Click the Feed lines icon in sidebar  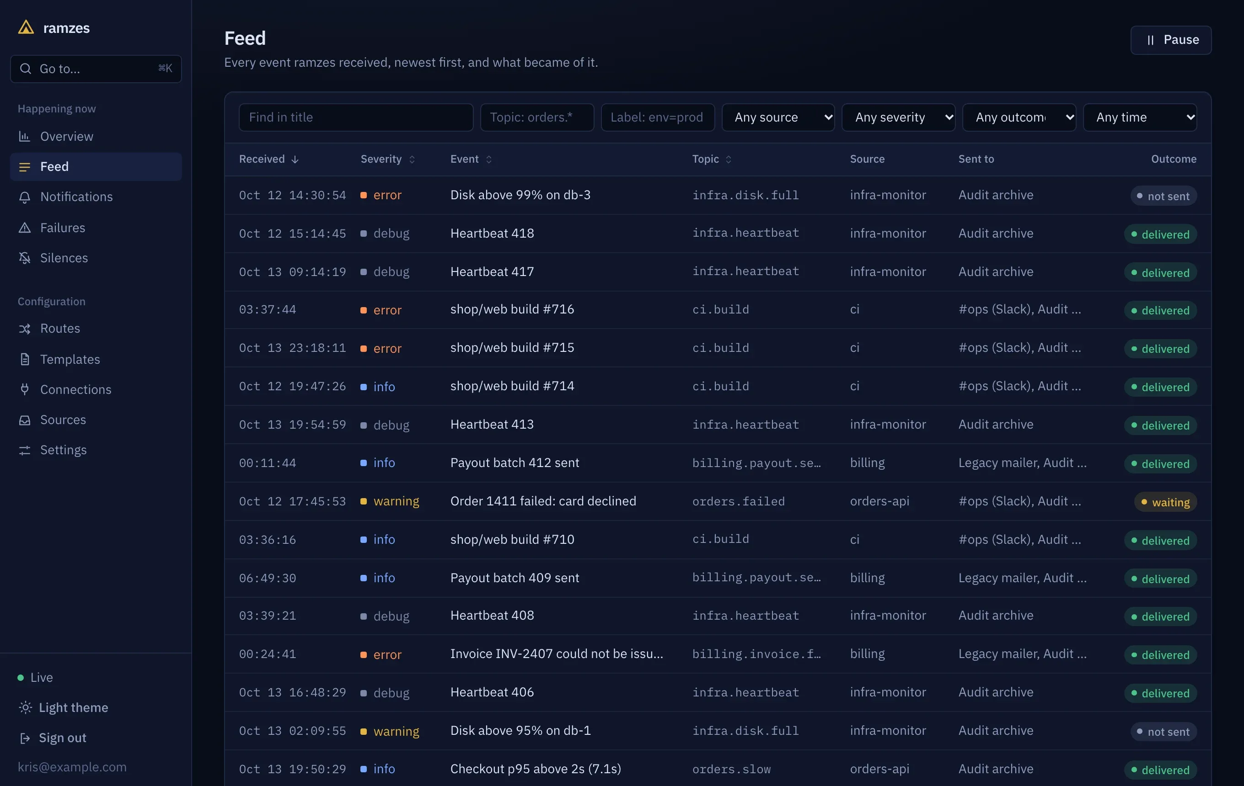tap(24, 167)
